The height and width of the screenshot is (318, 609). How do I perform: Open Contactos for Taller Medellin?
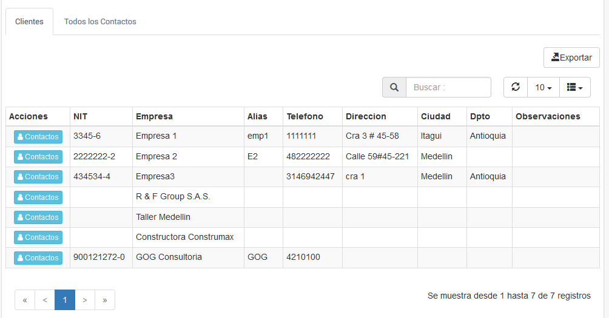point(38,217)
